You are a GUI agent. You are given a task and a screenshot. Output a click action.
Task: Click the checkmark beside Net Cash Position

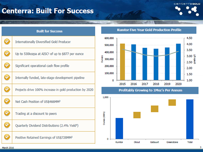(x=7, y=101)
